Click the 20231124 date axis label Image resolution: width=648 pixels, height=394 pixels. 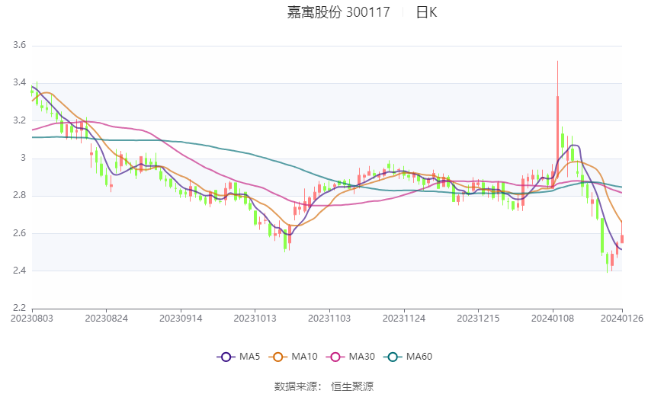[x=404, y=319]
